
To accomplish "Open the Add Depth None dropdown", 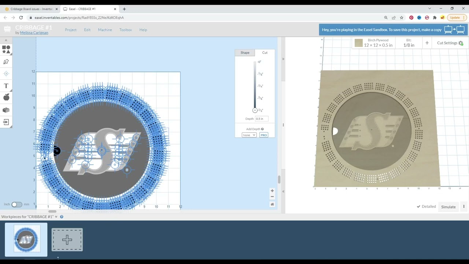I will tap(249, 135).
